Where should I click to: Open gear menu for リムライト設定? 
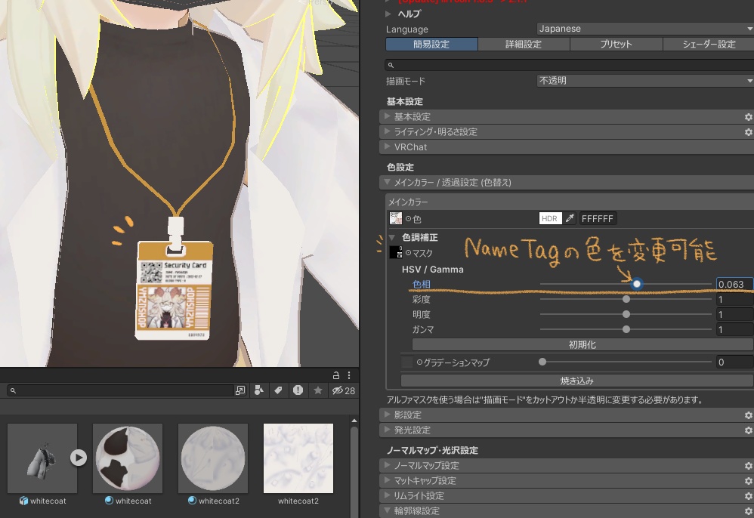(748, 496)
